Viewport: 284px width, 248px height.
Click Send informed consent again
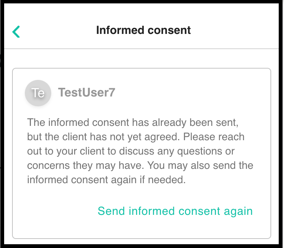pos(175,211)
